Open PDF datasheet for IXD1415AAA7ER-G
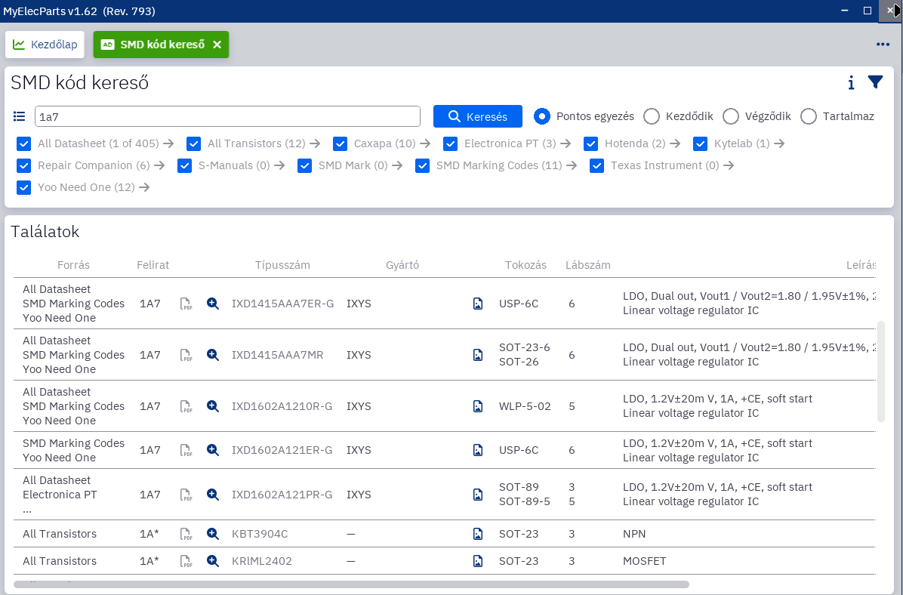Viewport: 903px width, 595px height. 186,304
